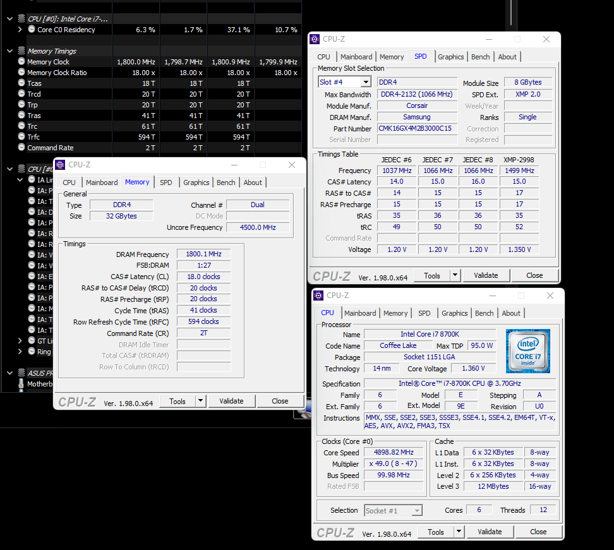Collapse the Memory Timings group
The height and width of the screenshot is (550, 614).
[9, 51]
